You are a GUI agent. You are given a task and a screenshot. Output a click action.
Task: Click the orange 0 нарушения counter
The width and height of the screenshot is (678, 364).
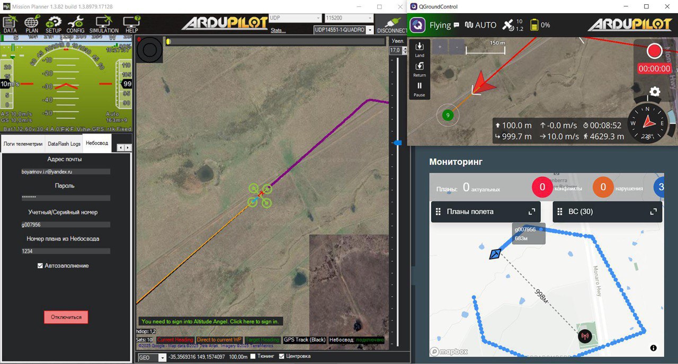click(x=603, y=187)
